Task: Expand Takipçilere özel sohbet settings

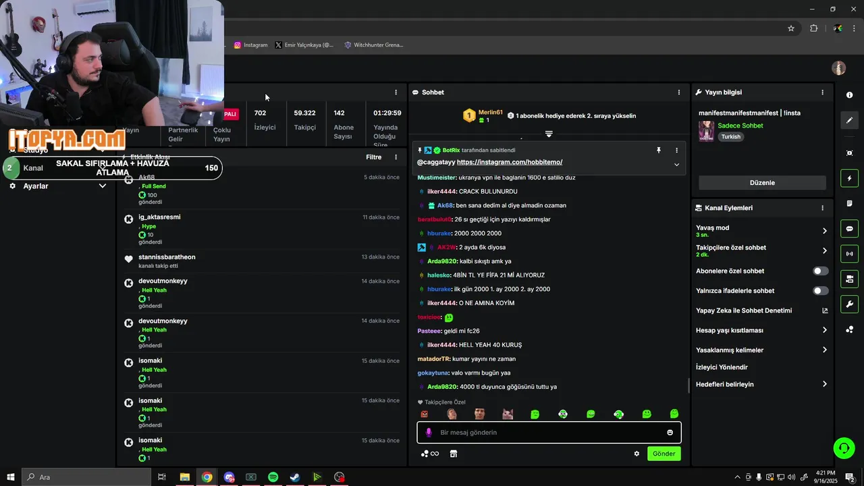Action: (825, 250)
